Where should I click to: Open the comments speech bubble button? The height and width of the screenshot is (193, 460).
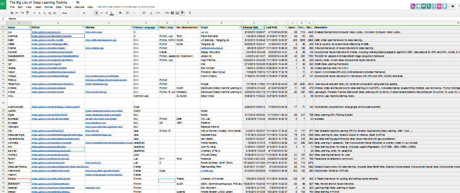click(453, 6)
